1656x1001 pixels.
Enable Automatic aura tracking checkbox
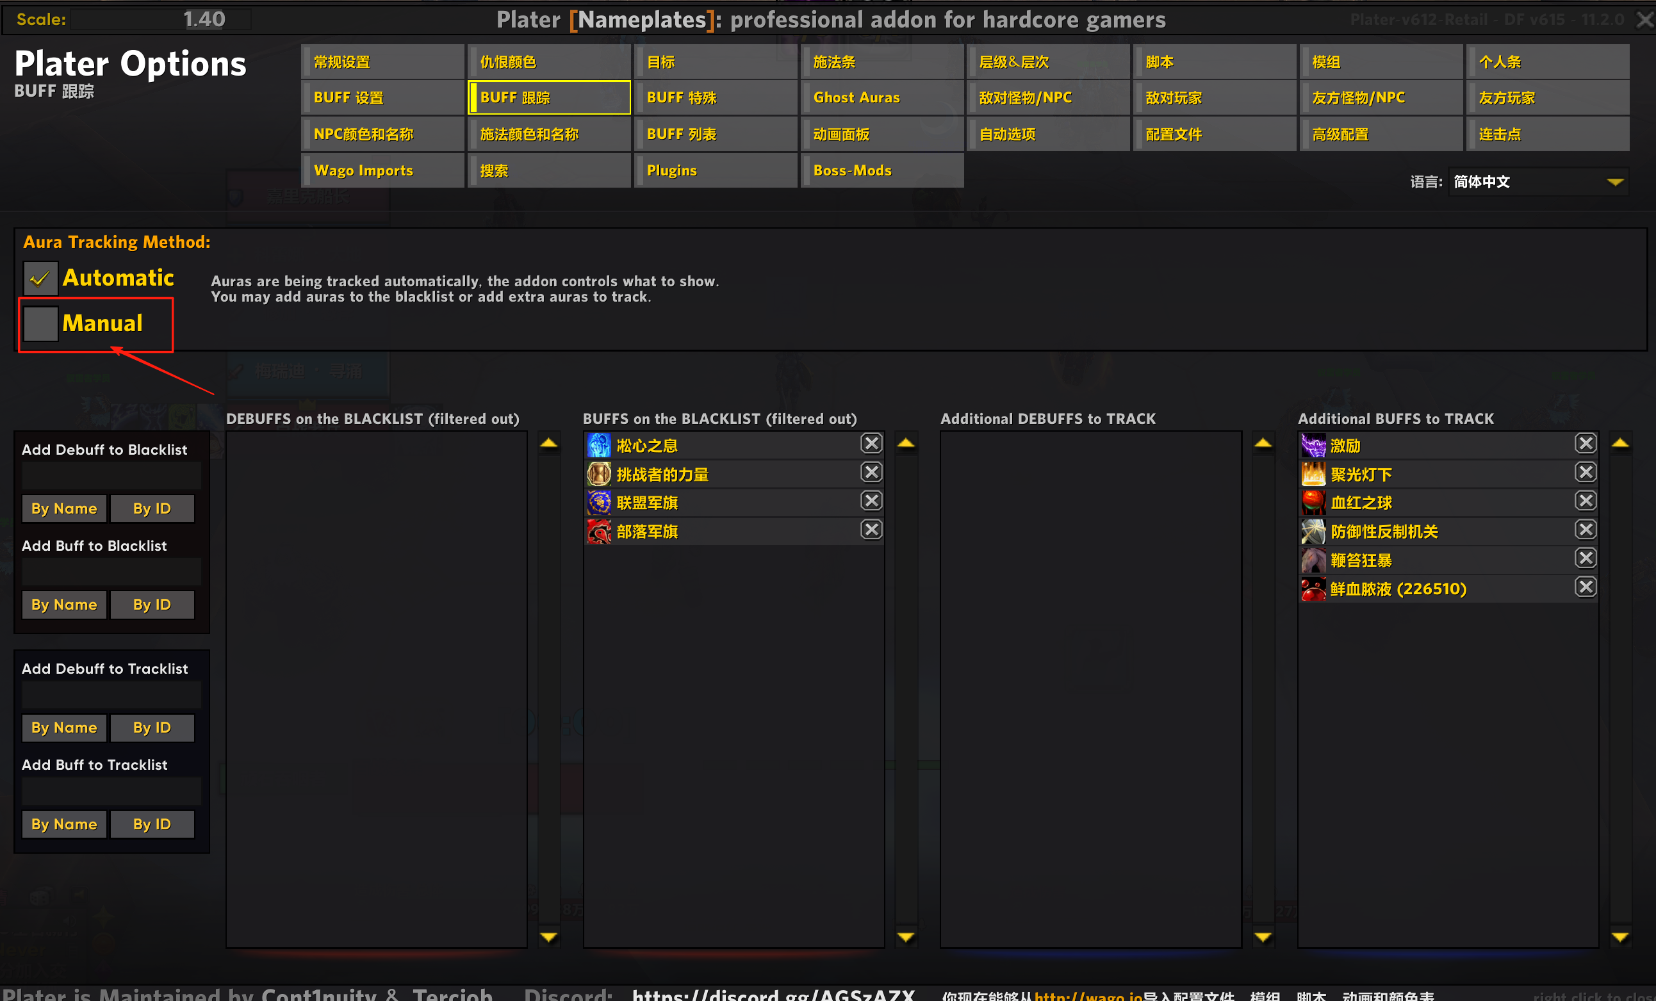pos(40,278)
